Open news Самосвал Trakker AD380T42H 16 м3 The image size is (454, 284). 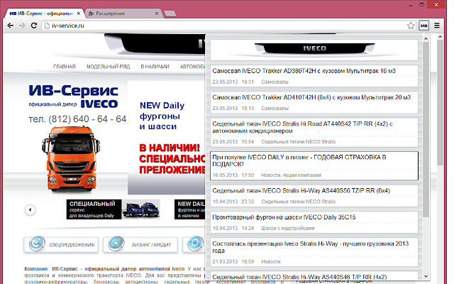click(314, 76)
